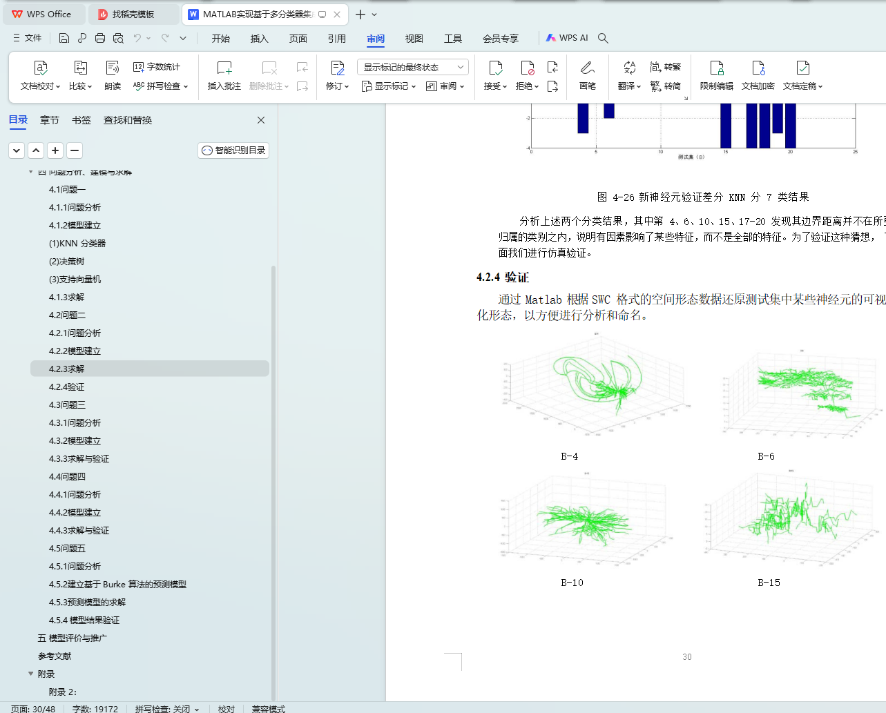Click the plus button in the outline panel
Viewport: 886px width, 713px height.
point(55,150)
